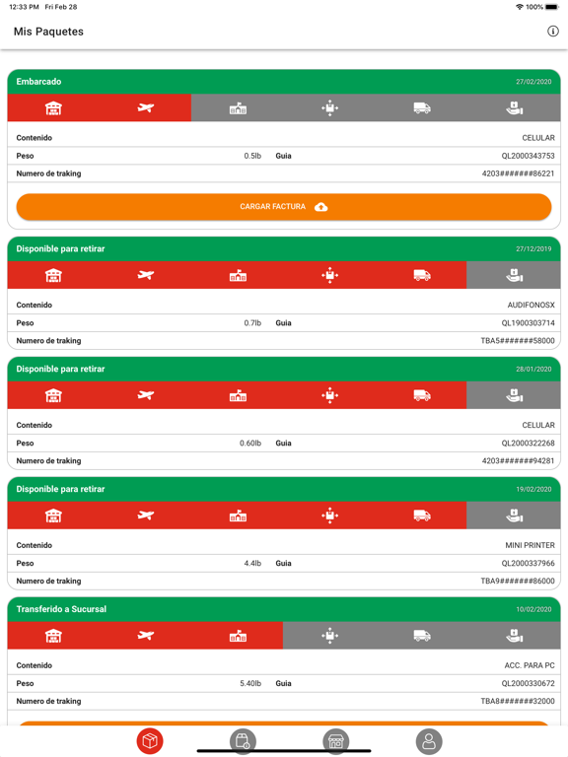Image resolution: width=568 pixels, height=757 pixels.
Task: Tap branch building icon in Transferido a Sucursal package
Action: [x=238, y=636]
